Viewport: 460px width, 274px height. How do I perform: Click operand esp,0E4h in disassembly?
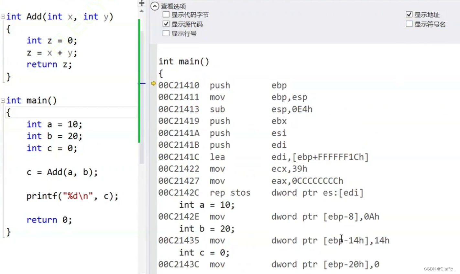(292, 109)
